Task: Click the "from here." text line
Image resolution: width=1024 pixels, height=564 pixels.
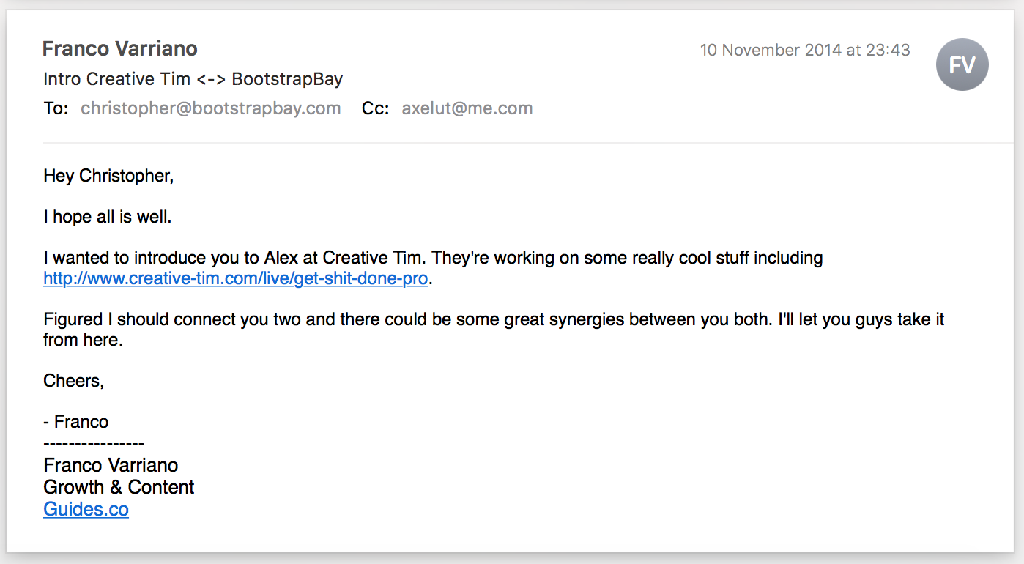Action: [83, 341]
